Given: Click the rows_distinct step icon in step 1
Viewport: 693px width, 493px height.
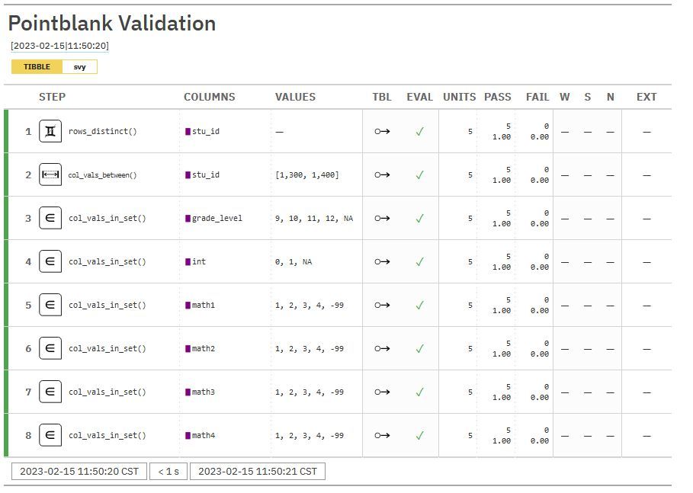Looking at the screenshot, I should [50, 131].
